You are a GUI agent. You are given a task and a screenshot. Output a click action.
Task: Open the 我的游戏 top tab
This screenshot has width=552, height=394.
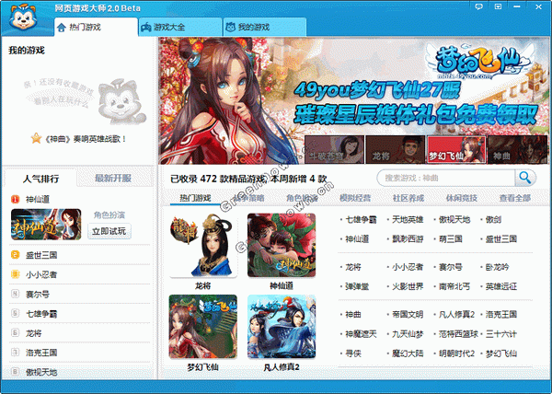265,27
